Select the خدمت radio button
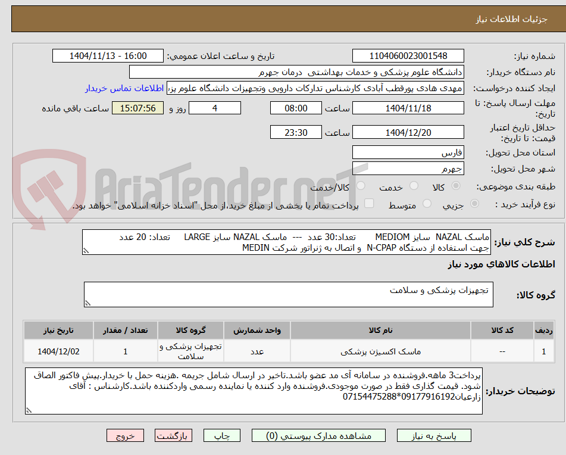The height and width of the screenshot is (455, 566). [414, 186]
